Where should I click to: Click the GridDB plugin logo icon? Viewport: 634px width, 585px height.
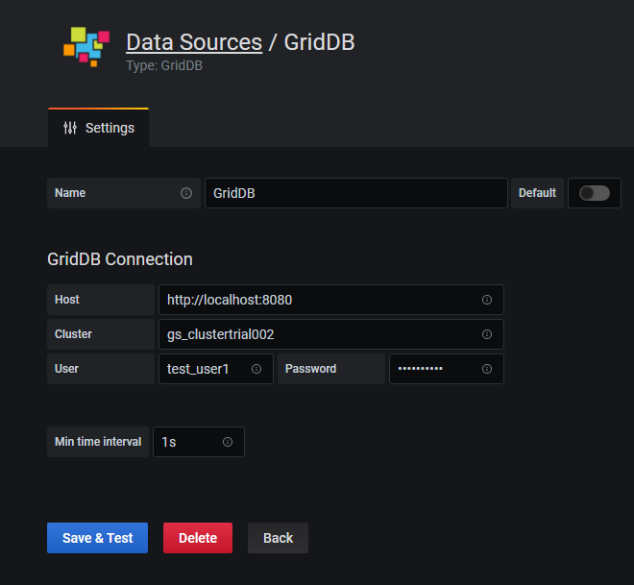[x=85, y=47]
